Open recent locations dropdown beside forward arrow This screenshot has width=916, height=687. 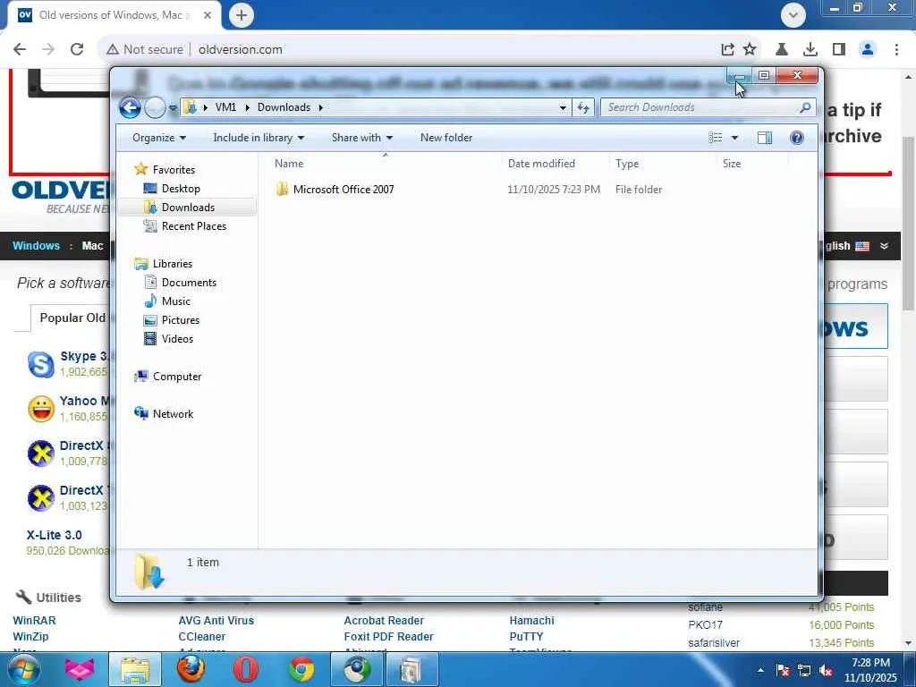click(x=173, y=108)
